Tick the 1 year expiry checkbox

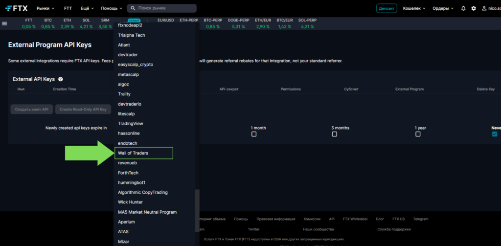click(x=417, y=134)
